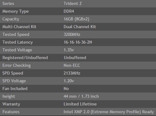
Task: Click the Registered/Unbuffered label
Action: [25, 58]
